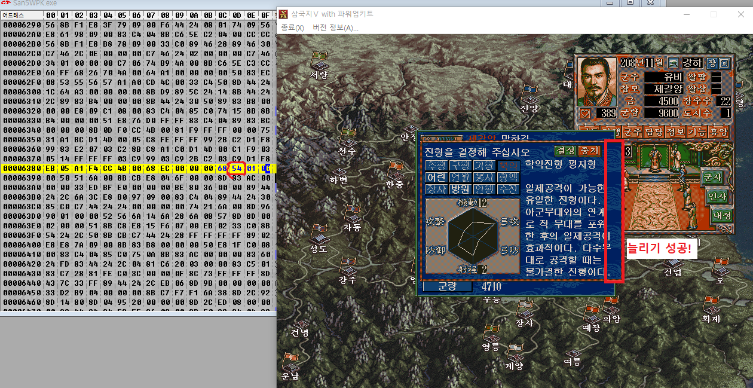This screenshot has height=388, width=753.
Task: Open the 정보 command tab
Action: 676,132
